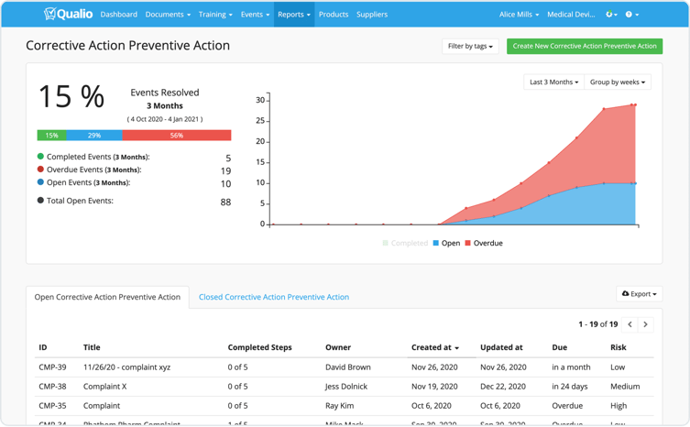The width and height of the screenshot is (690, 427).
Task: Toggle the Open series in chart legend
Action: coord(446,244)
